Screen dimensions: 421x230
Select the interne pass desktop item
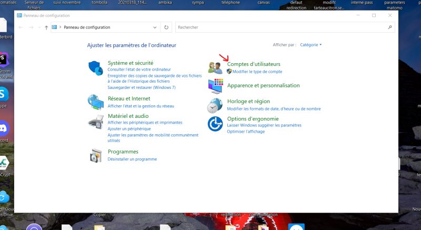[x=362, y=3]
